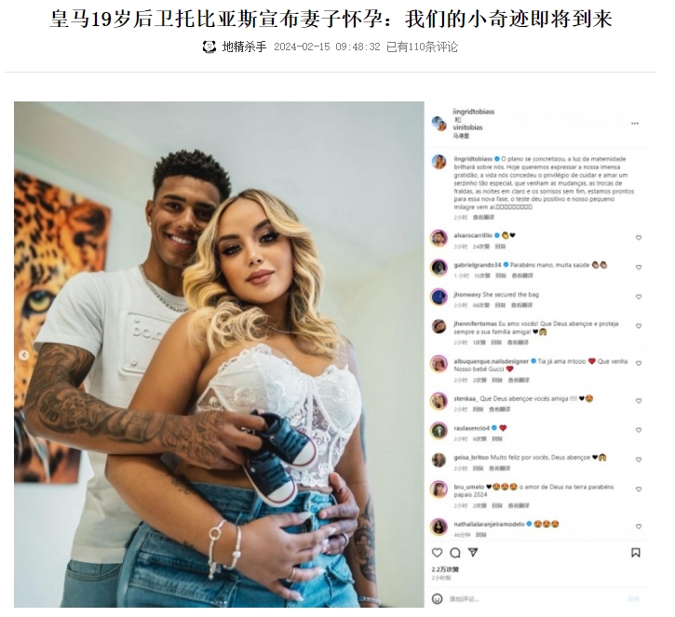Click the speech bubble comment icon

point(455,553)
